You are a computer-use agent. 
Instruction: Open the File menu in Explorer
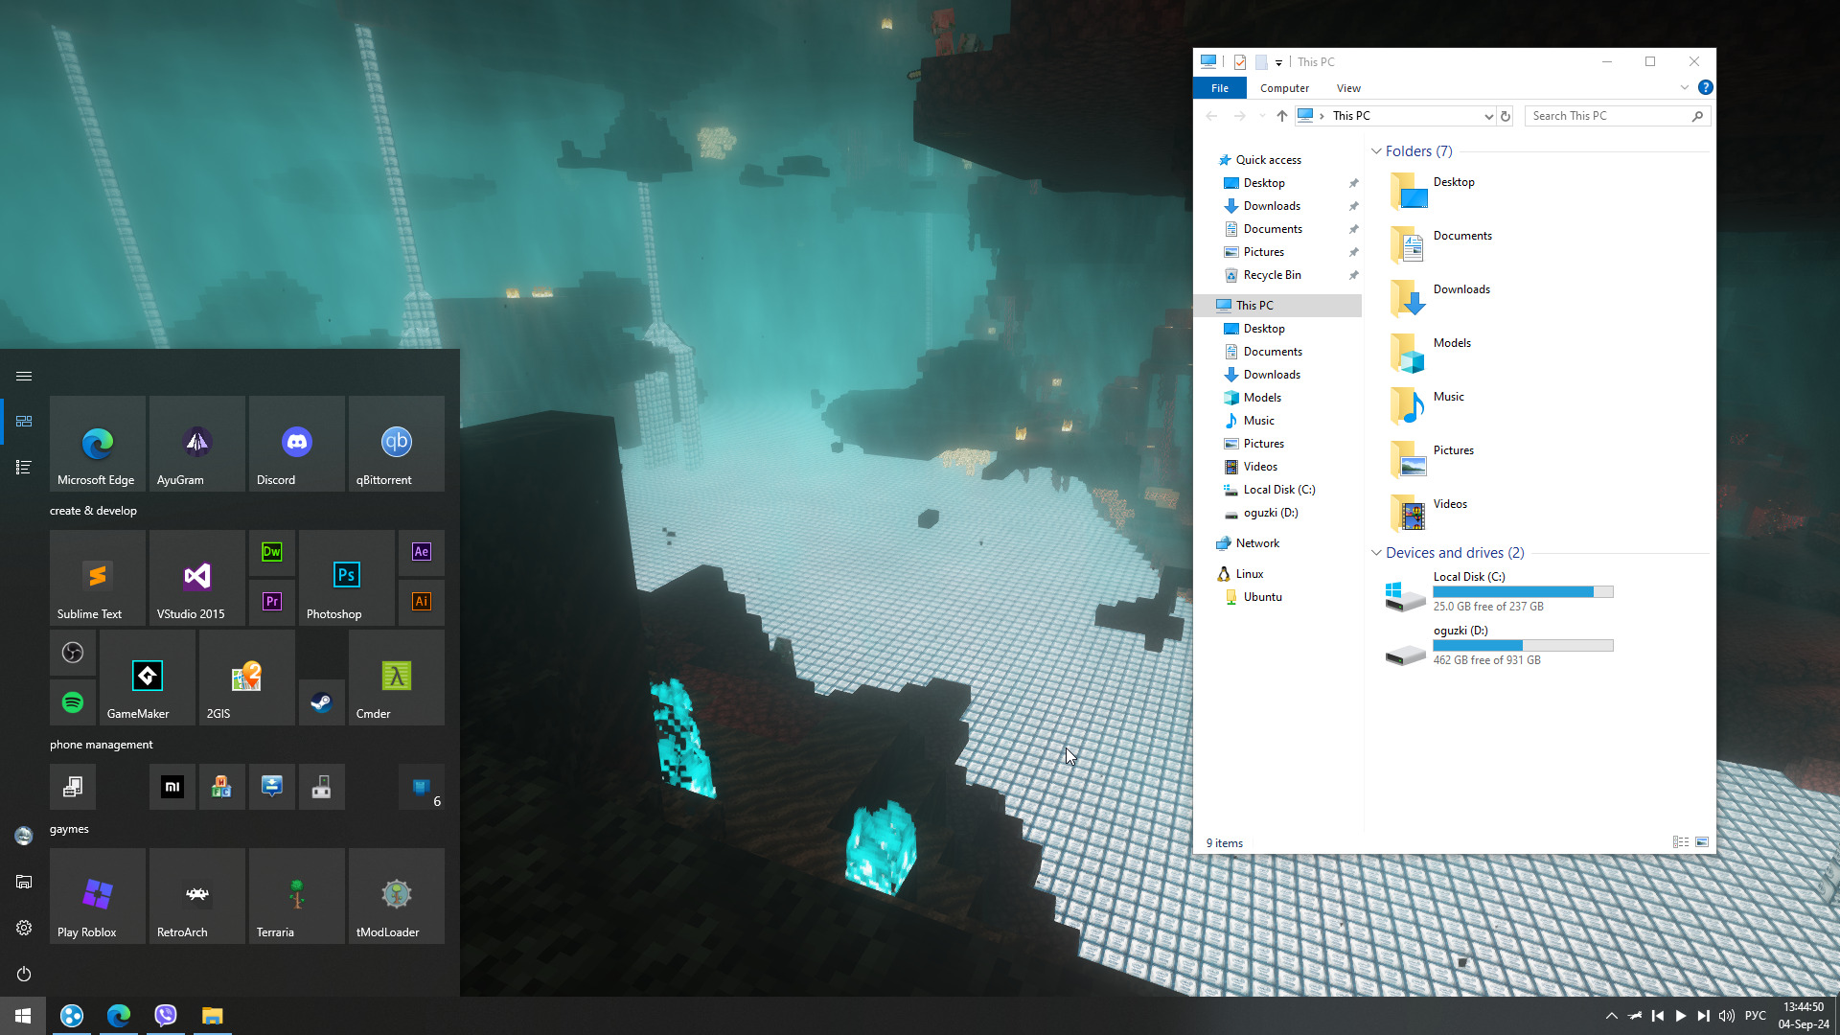(x=1219, y=88)
